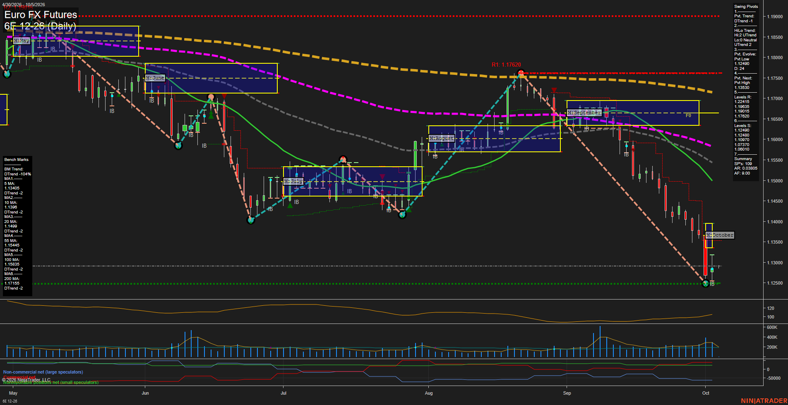Click the Bench Marks panel heading
The image size is (788, 405).
point(17,160)
